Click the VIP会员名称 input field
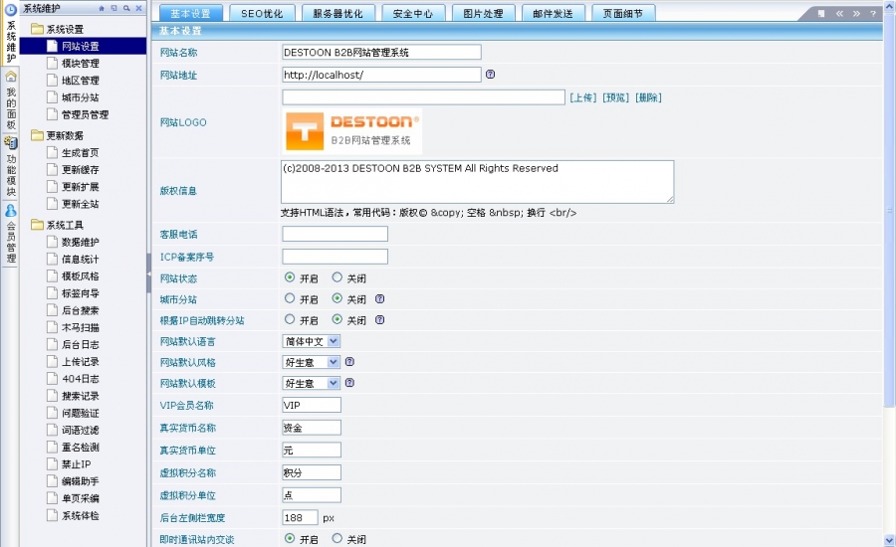Screen dimensions: 896x547 coord(312,405)
